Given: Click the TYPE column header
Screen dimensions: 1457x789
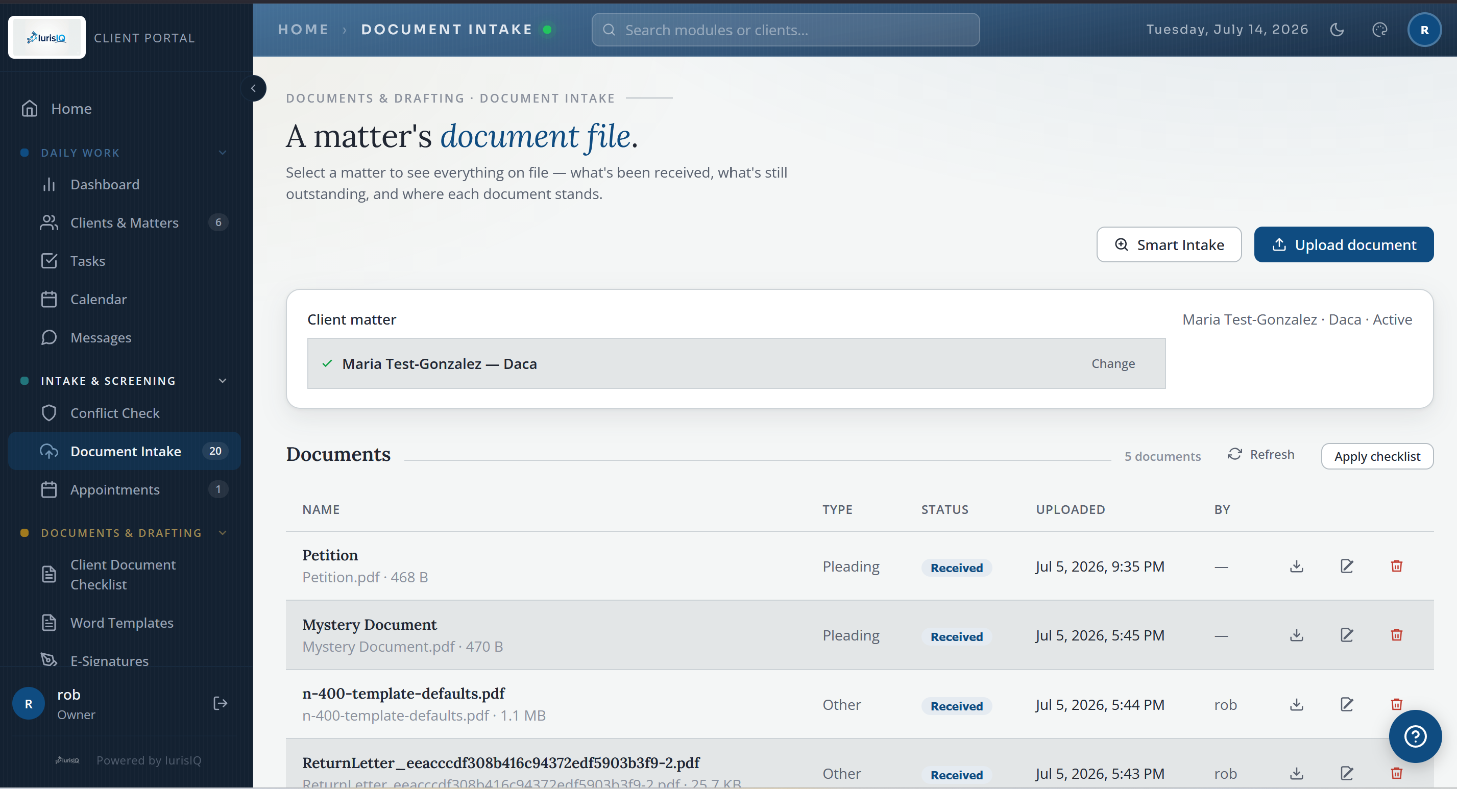Looking at the screenshot, I should 837,510.
